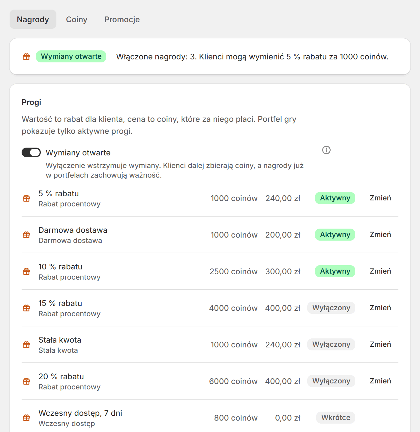420x432 pixels.
Task: Click Zmień in the Stała kwota row
Action: (x=380, y=344)
